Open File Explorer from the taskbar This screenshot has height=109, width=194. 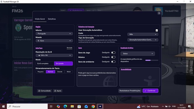[x=72, y=106]
